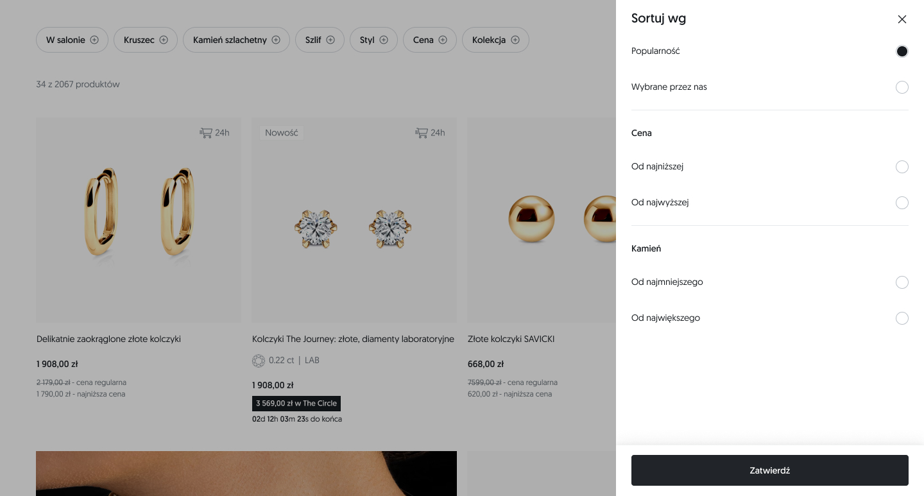Click the plus icon on Styl filter
Viewport: 924px width, 496px height.
pyautogui.click(x=384, y=40)
